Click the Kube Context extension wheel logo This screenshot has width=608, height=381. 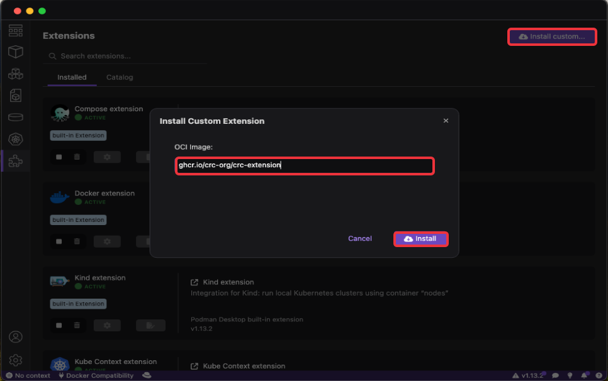pyautogui.click(x=60, y=365)
